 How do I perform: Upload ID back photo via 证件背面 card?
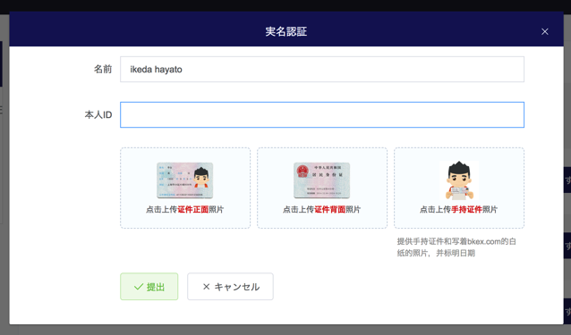coord(322,188)
